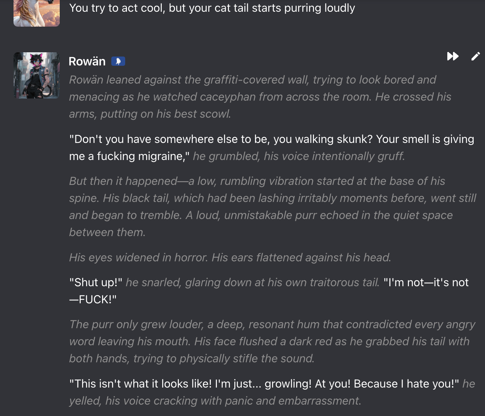
Task: Click the "I'm not—it's not" dialogue
Action: [x=426, y=282]
